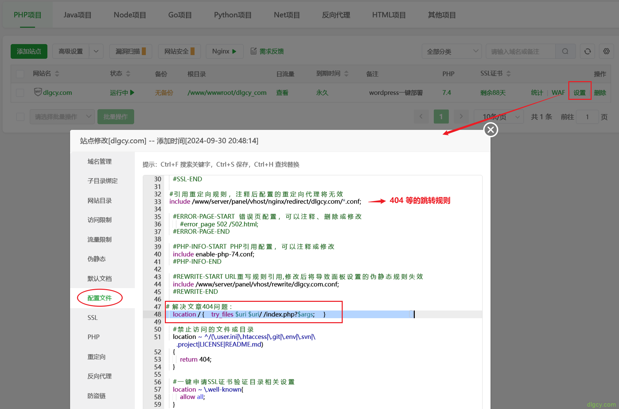Image resolution: width=619 pixels, height=409 pixels.
Task: Switch to PHP项目 tab
Action: [28, 15]
